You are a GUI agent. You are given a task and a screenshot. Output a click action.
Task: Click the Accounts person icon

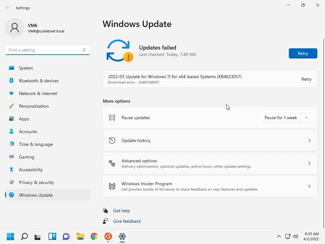tap(11, 131)
